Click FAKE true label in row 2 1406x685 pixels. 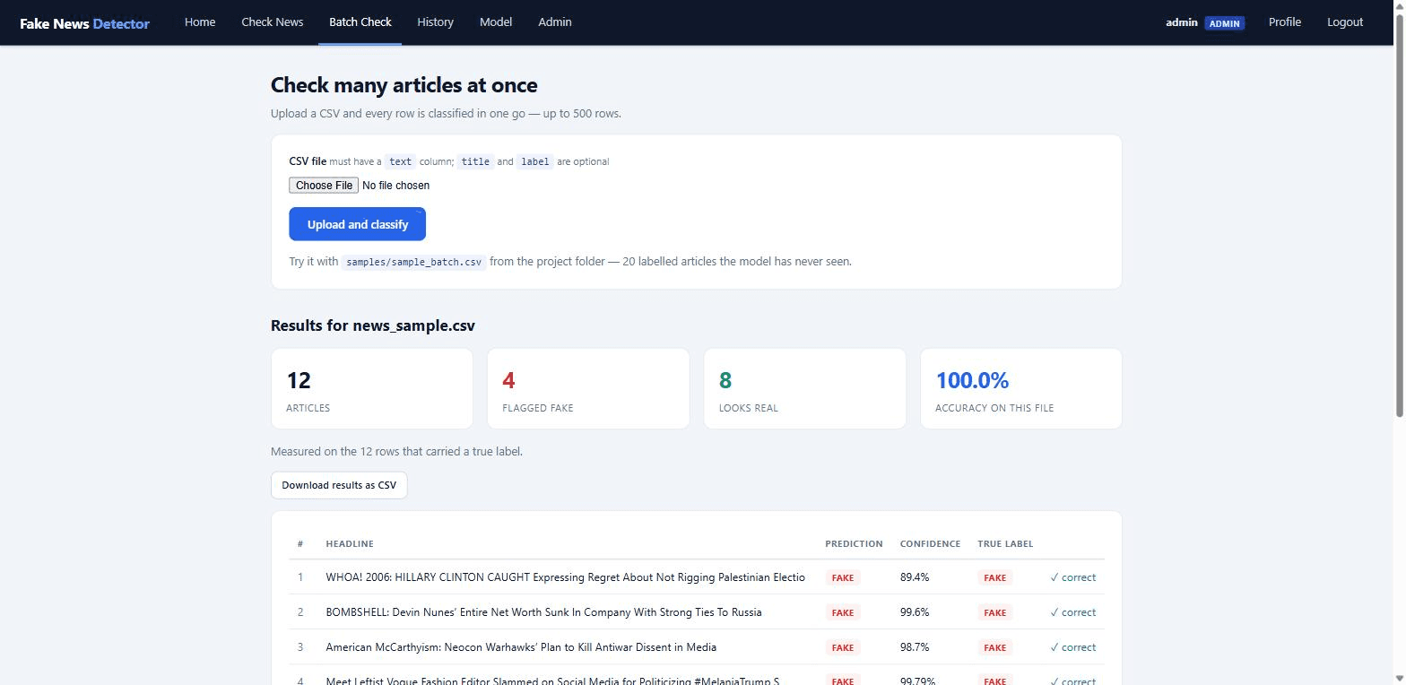coord(995,613)
